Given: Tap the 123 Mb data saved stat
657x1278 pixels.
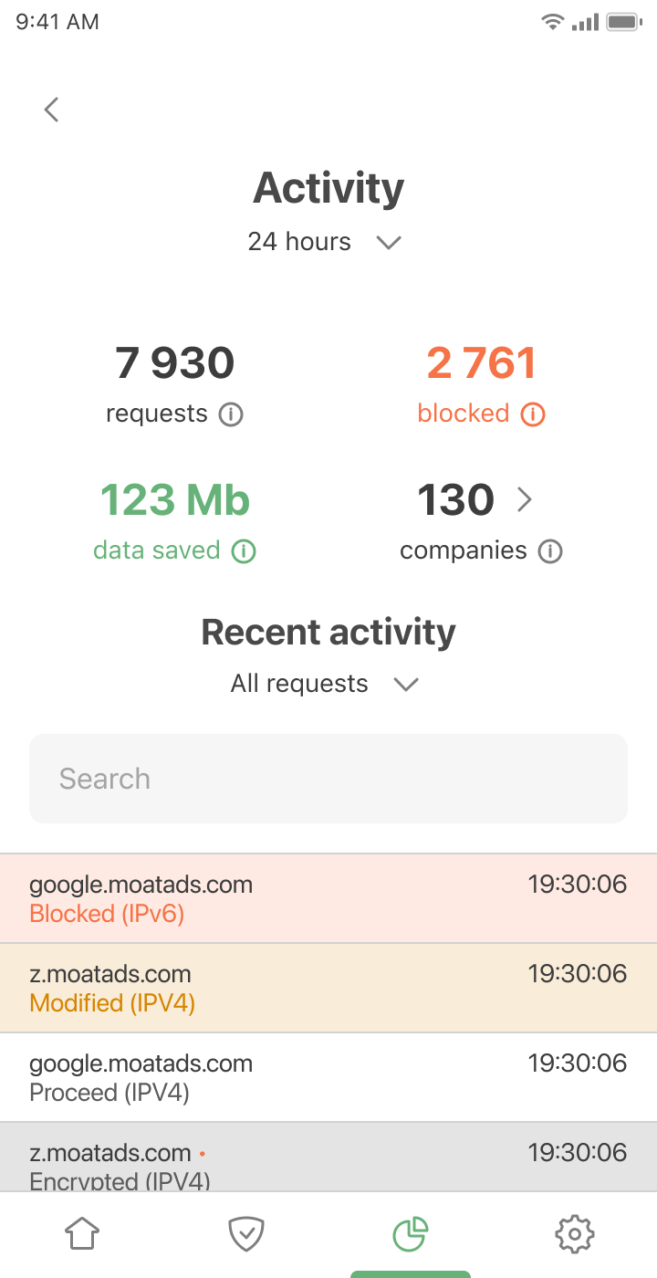Looking at the screenshot, I should point(174,500).
